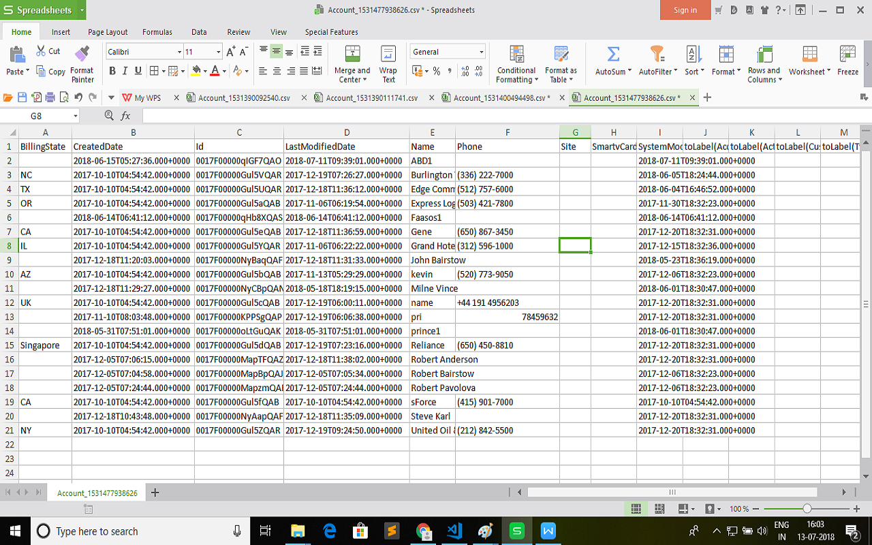Switch to the Data ribbon tab

[x=199, y=31]
